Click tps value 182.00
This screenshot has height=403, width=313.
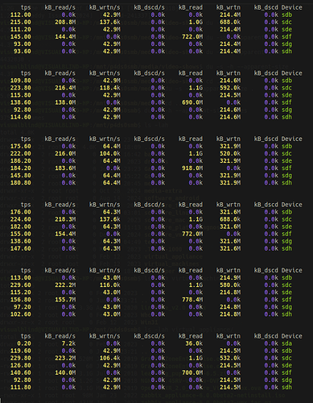(21, 226)
